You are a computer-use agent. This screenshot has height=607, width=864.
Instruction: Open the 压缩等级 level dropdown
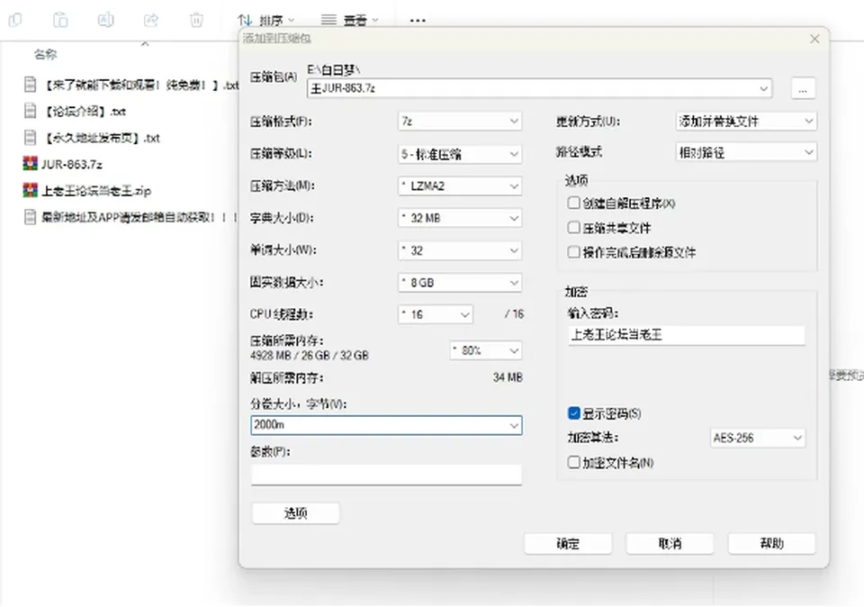click(460, 154)
